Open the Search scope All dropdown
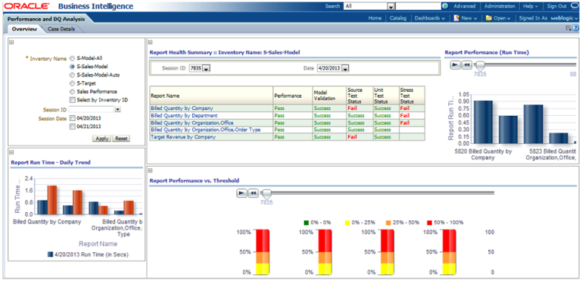582x281 pixels. click(369, 6)
